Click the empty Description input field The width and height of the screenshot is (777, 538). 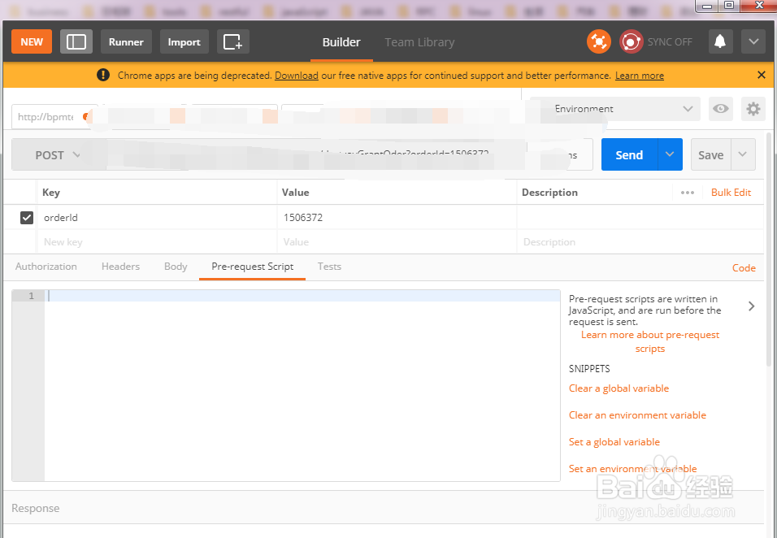640,241
